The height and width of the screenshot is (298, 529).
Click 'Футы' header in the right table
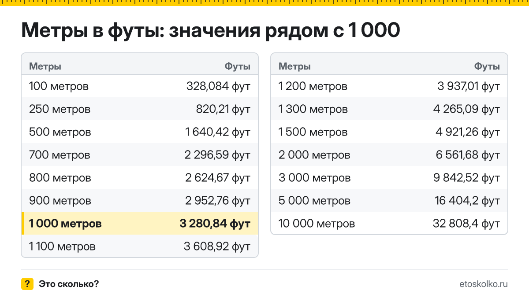tap(487, 66)
